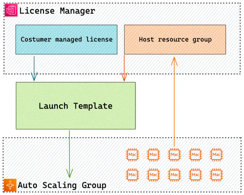Click the License Manager clipboard icon
This screenshot has width=244, height=195.
click(x=11, y=10)
